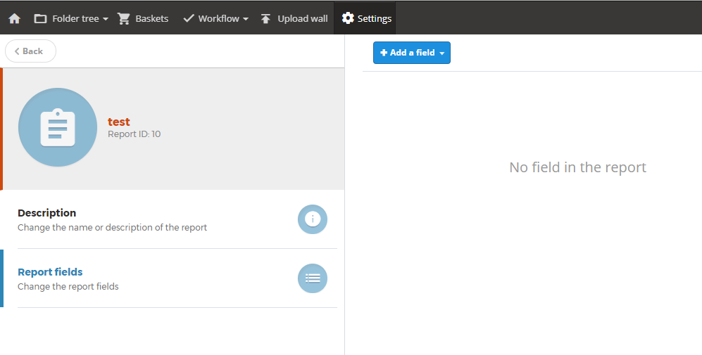Click the large report clipboard avatar

pyautogui.click(x=58, y=127)
